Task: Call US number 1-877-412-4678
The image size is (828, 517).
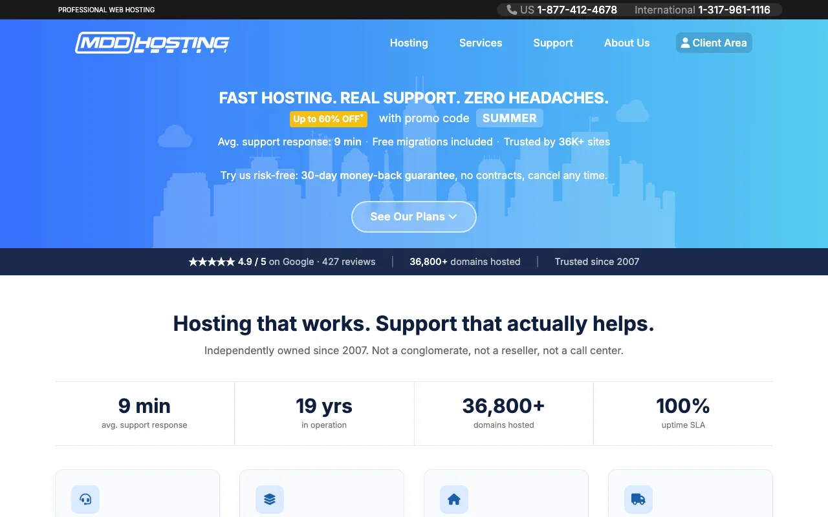Action: click(x=577, y=10)
